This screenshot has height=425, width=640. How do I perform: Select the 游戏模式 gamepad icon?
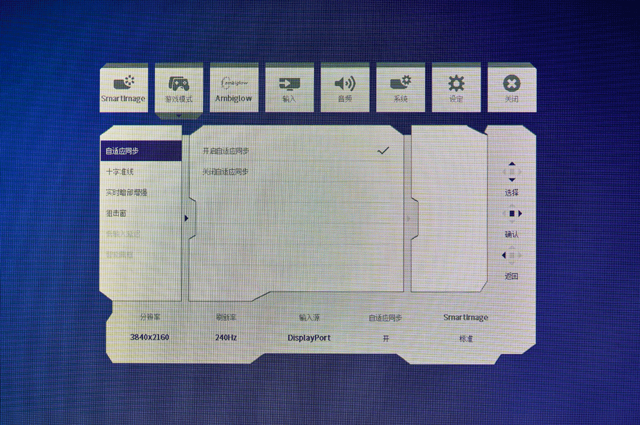click(x=179, y=83)
